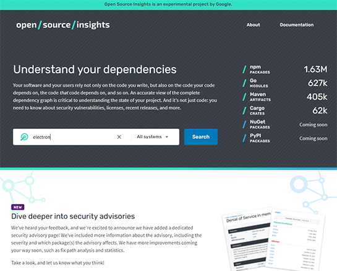Clear the search text with X icon
Image resolution: width=337 pixels, height=271 pixels.
coord(119,137)
